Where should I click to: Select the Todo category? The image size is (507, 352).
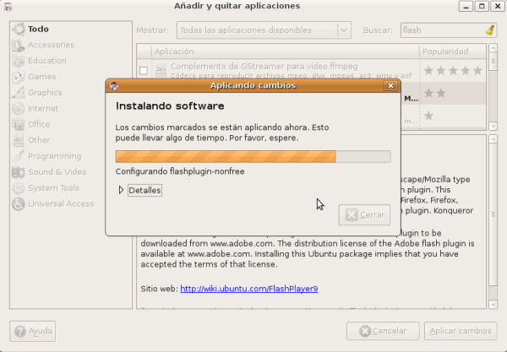[38, 29]
